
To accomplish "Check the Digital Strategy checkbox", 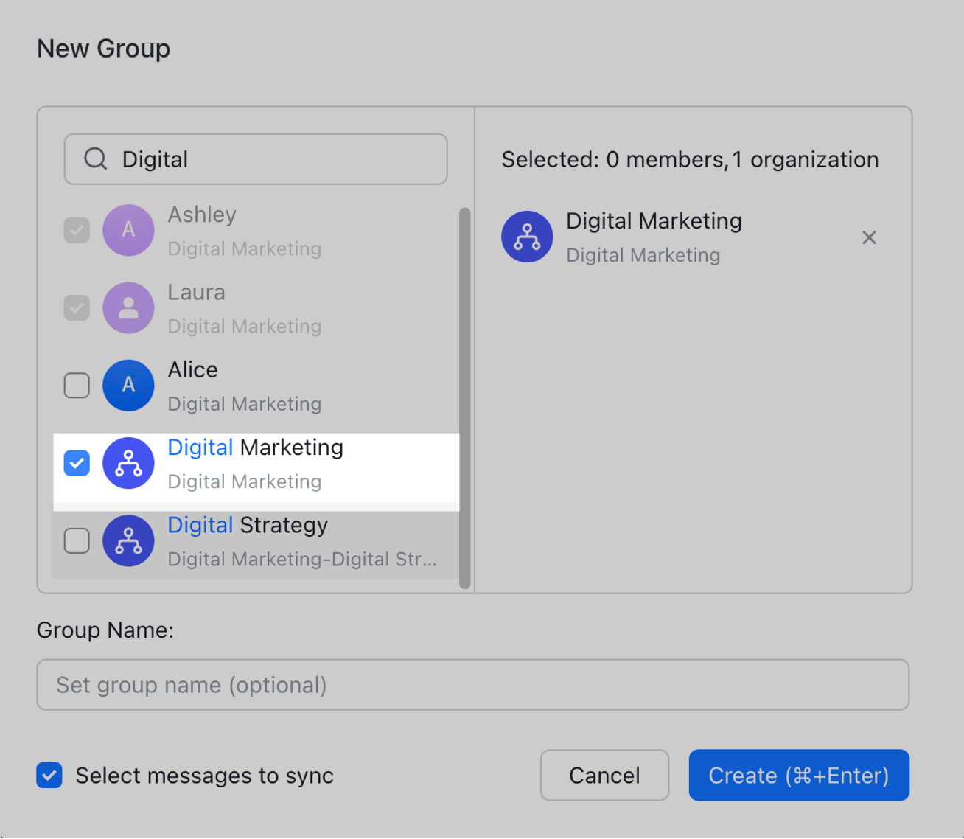I will pos(76,540).
